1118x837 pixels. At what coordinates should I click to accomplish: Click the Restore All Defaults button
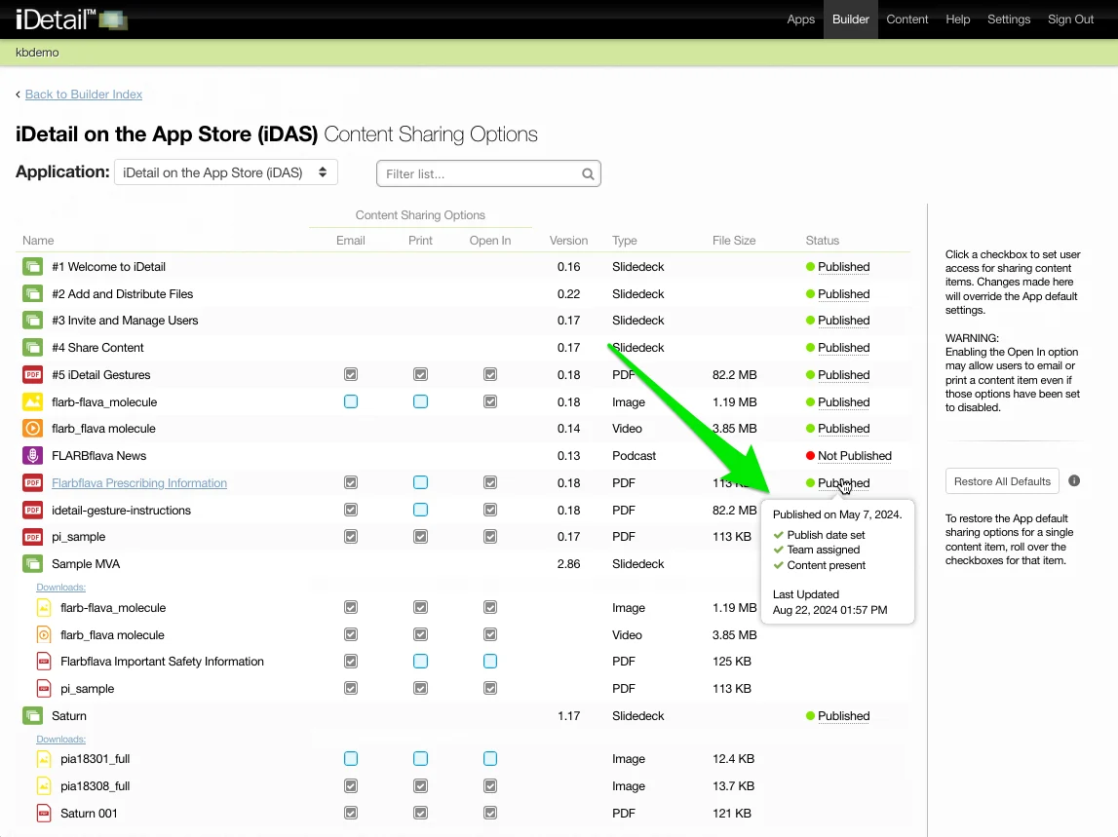click(1002, 481)
